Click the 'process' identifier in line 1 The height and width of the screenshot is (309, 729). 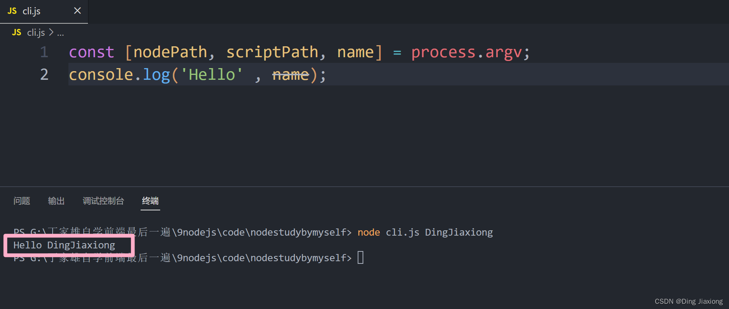tap(443, 53)
